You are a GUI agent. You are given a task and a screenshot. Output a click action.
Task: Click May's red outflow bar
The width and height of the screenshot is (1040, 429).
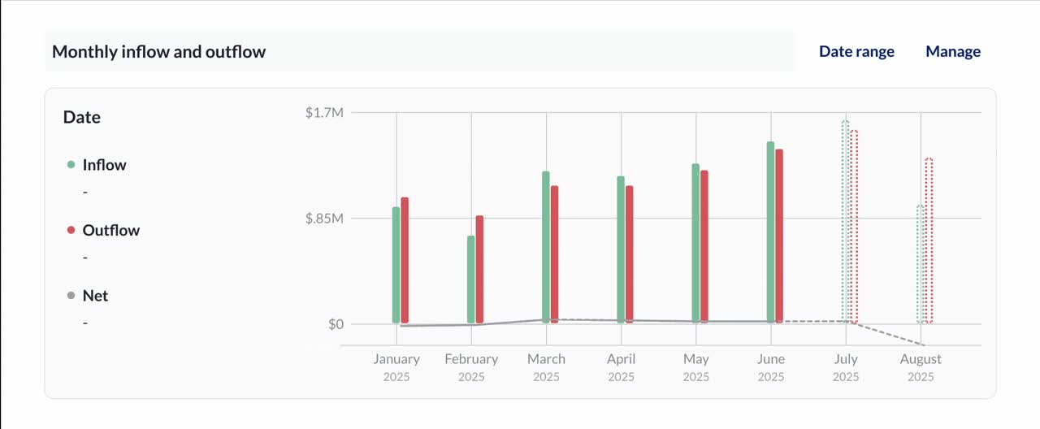coord(704,247)
